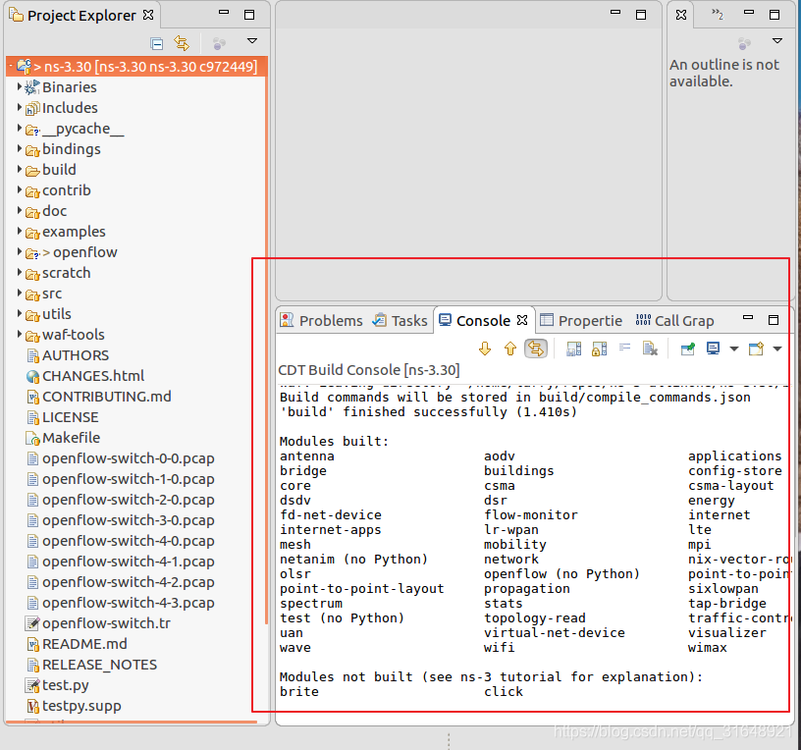Click the AUTHORS file icon
Image resolution: width=801 pixels, height=750 pixels.
(32, 355)
